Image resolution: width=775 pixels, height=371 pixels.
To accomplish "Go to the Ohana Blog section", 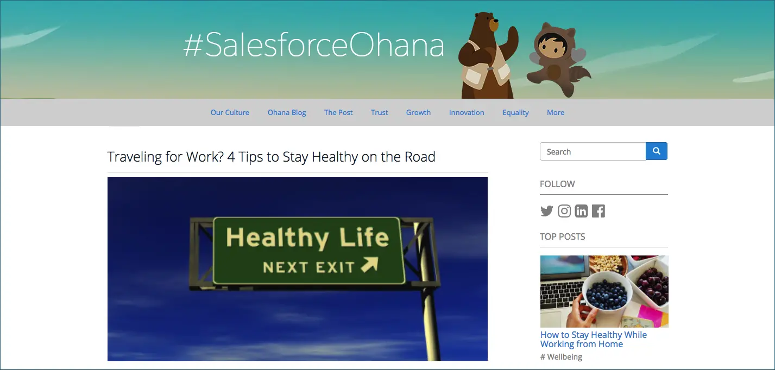I will click(287, 112).
